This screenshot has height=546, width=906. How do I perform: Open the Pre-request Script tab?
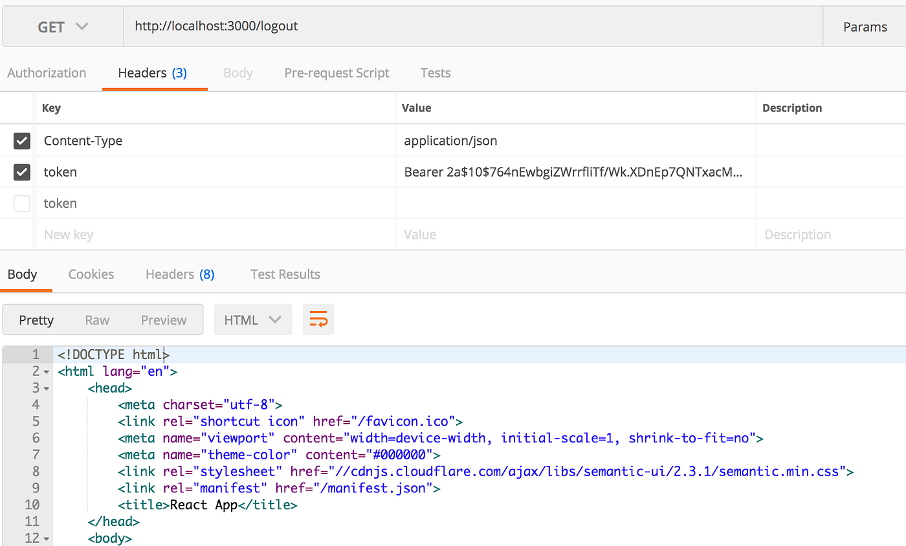337,72
